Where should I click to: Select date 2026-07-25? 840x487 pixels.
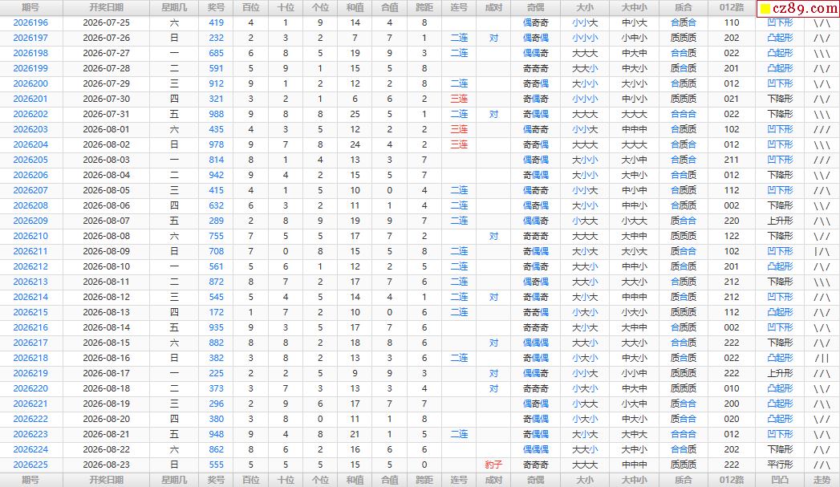(106, 23)
